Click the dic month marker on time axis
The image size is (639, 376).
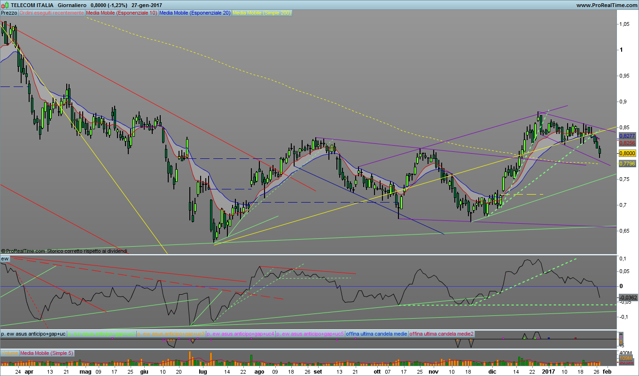(x=492, y=371)
